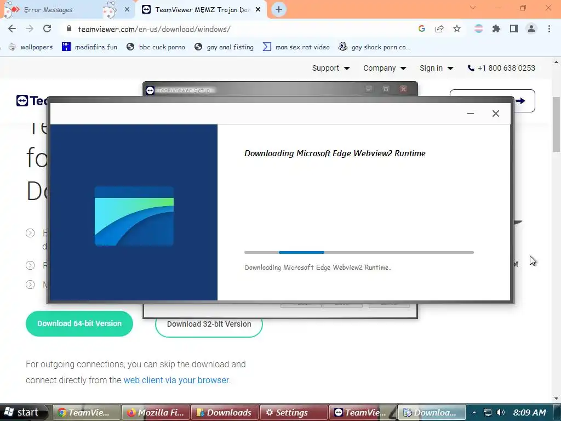Close the Error Messages tab
Screen dimensions: 561x421
[x=127, y=10]
